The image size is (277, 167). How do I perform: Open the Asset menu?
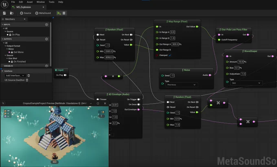[30, 2]
